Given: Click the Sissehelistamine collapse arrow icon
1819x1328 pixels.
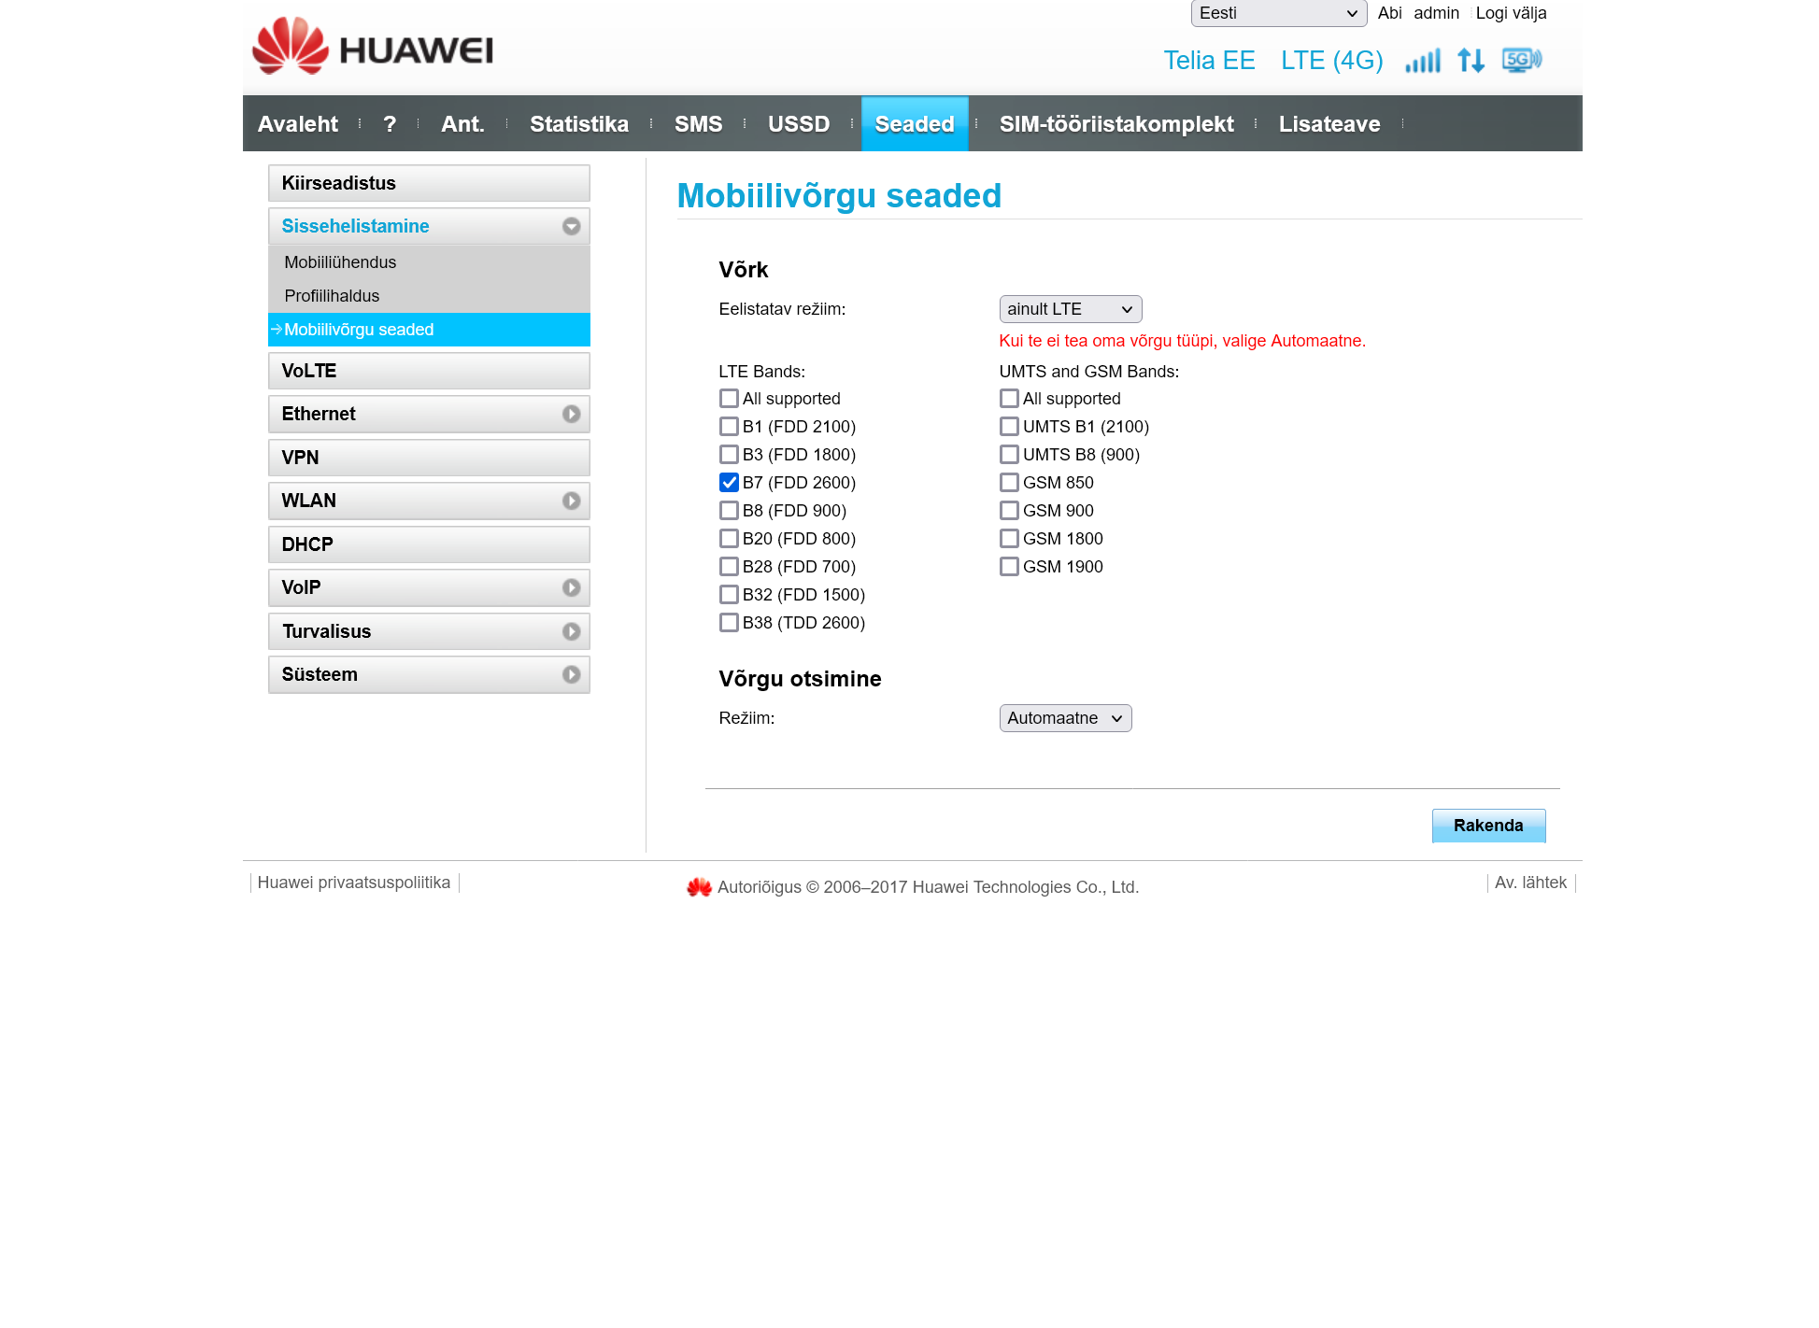Looking at the screenshot, I should (x=571, y=226).
